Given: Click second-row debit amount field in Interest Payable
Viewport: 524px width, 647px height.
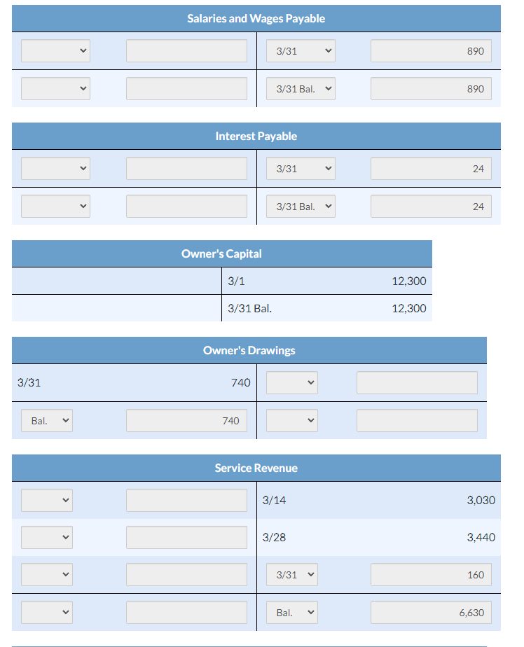Looking at the screenshot, I should [186, 207].
